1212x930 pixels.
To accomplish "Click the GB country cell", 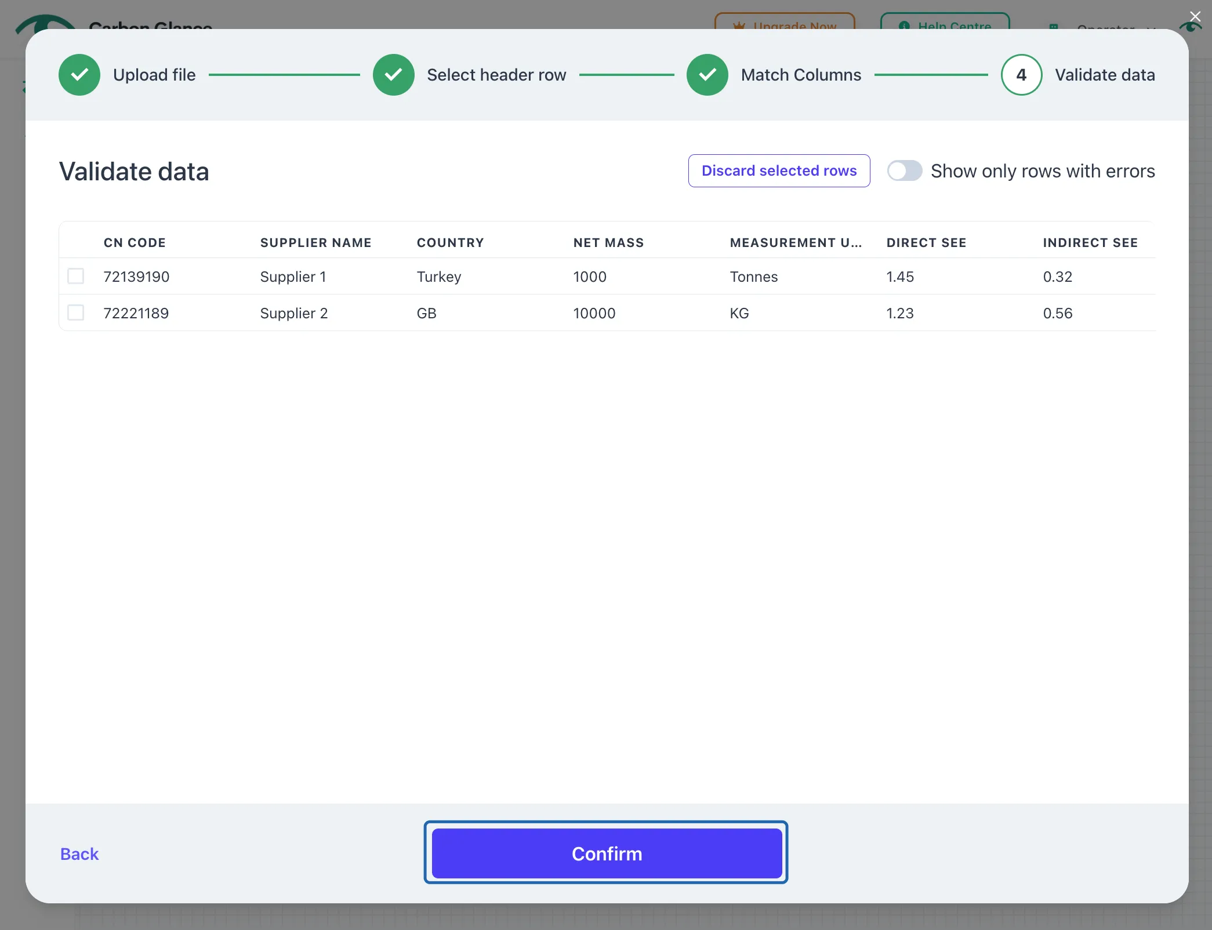I will pyautogui.click(x=426, y=313).
